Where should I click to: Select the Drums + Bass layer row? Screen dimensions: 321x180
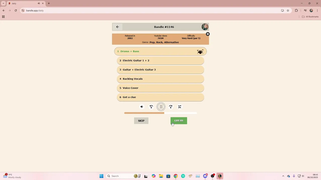(x=160, y=51)
